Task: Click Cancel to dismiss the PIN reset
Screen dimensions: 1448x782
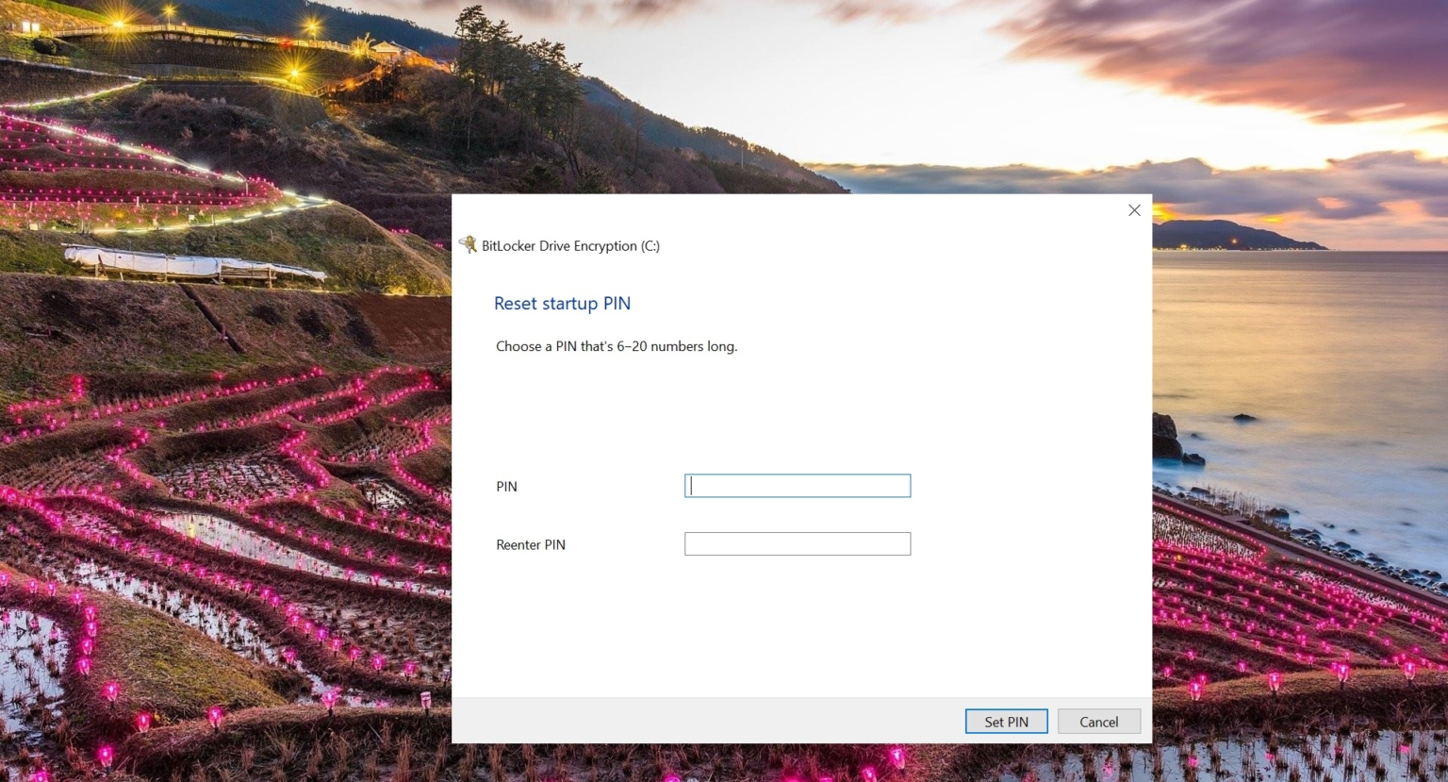Action: pyautogui.click(x=1098, y=721)
